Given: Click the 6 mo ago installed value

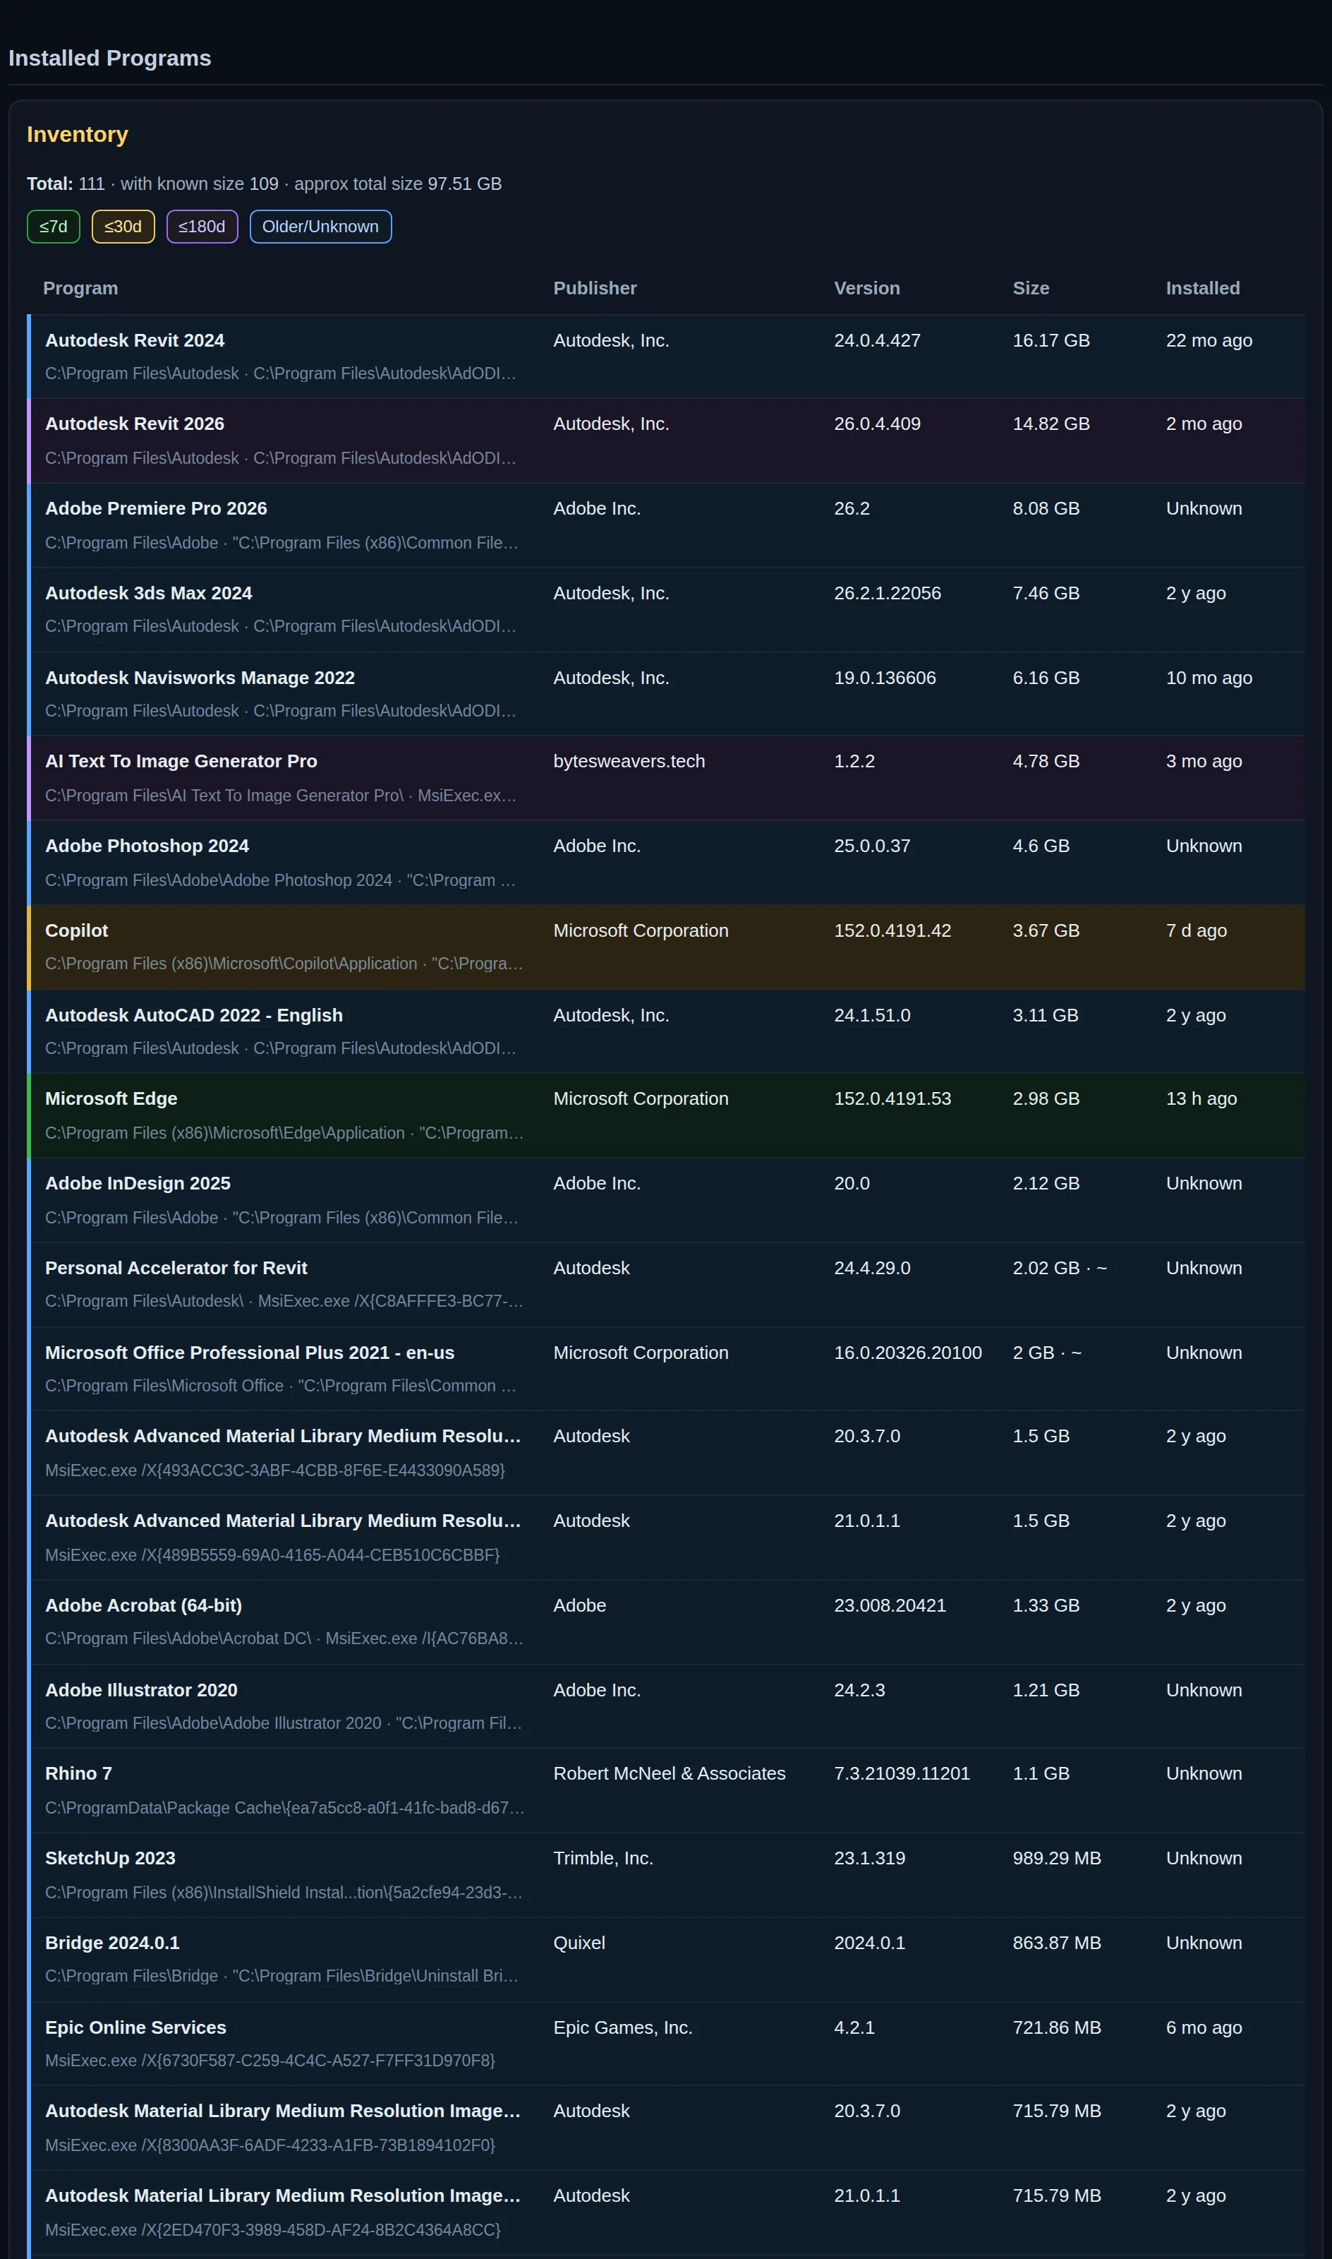Looking at the screenshot, I should coord(1204,2027).
